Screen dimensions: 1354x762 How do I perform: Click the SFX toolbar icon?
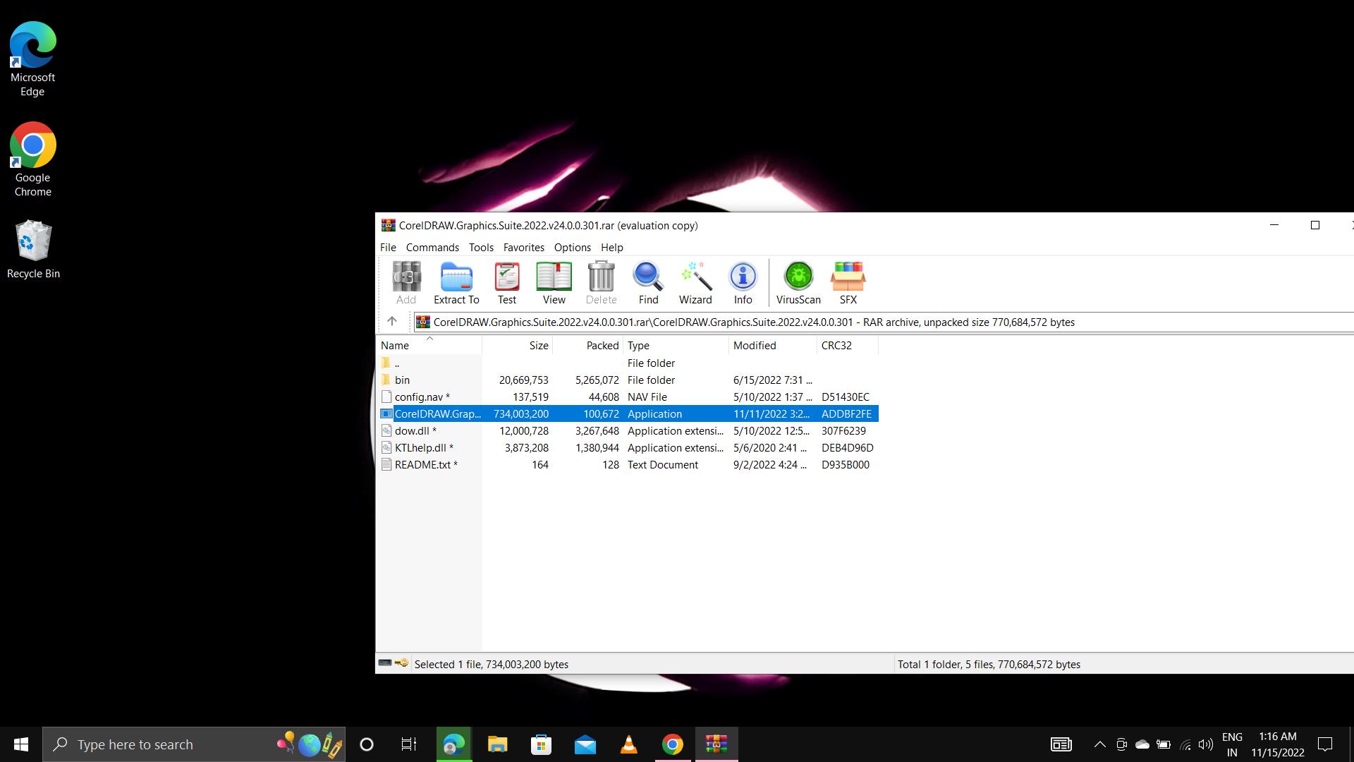tap(848, 283)
